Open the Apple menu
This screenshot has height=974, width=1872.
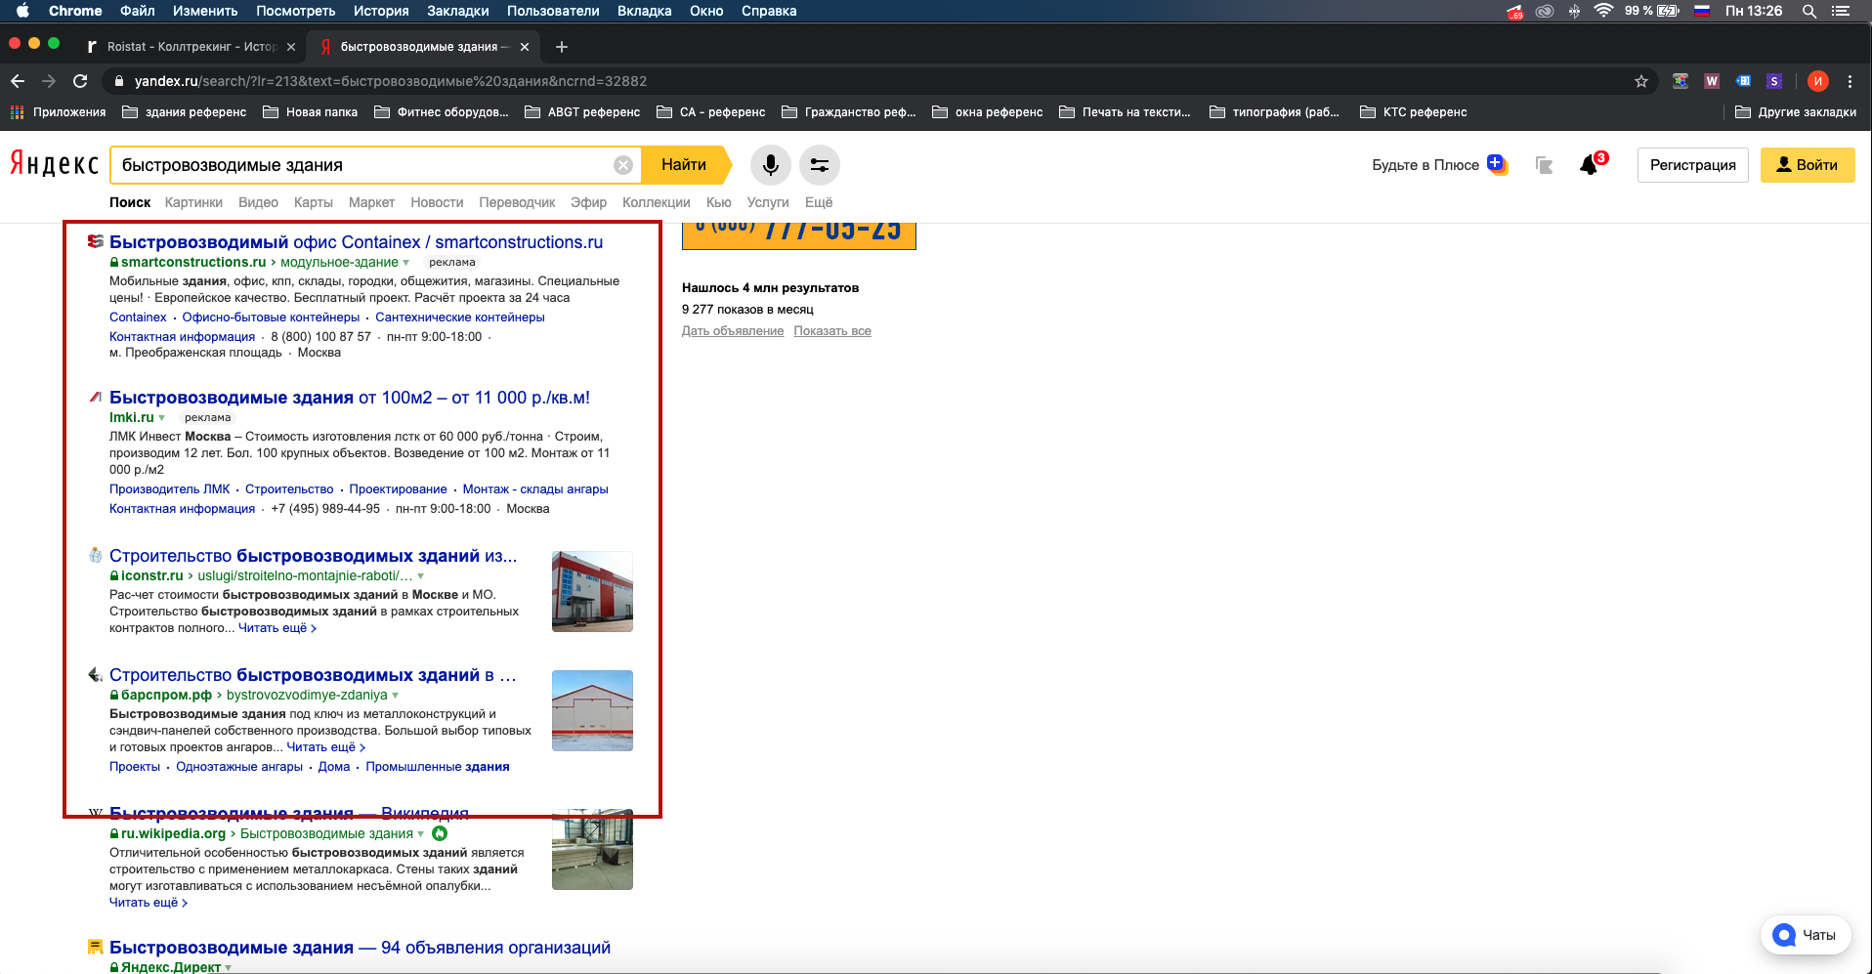coord(22,11)
